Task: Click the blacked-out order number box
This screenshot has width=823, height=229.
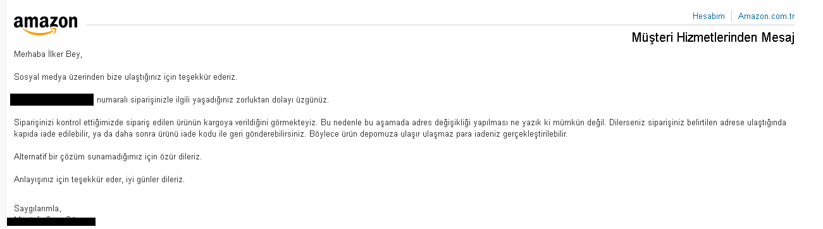Action: pos(52,99)
